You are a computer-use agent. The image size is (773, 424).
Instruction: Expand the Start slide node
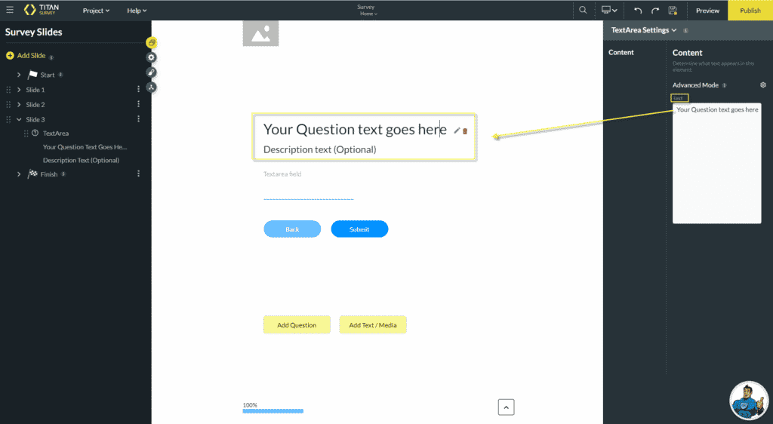coord(19,75)
